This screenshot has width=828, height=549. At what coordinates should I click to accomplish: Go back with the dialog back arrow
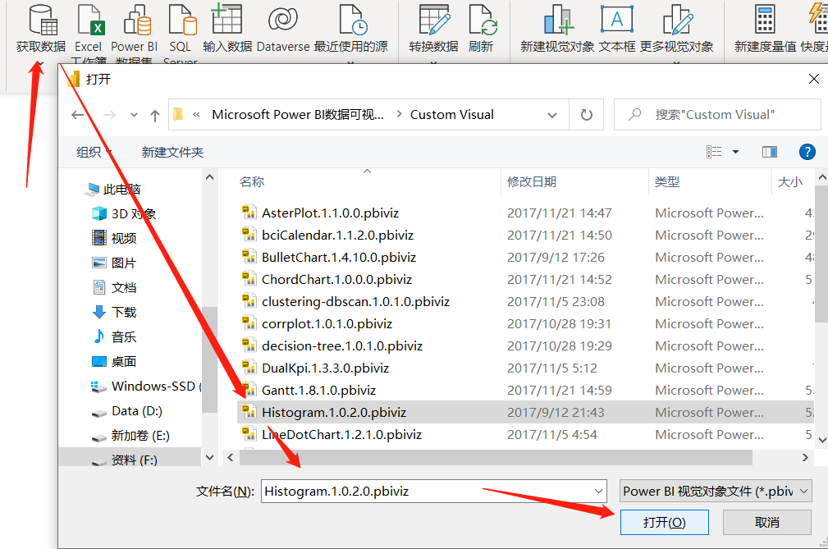click(78, 115)
